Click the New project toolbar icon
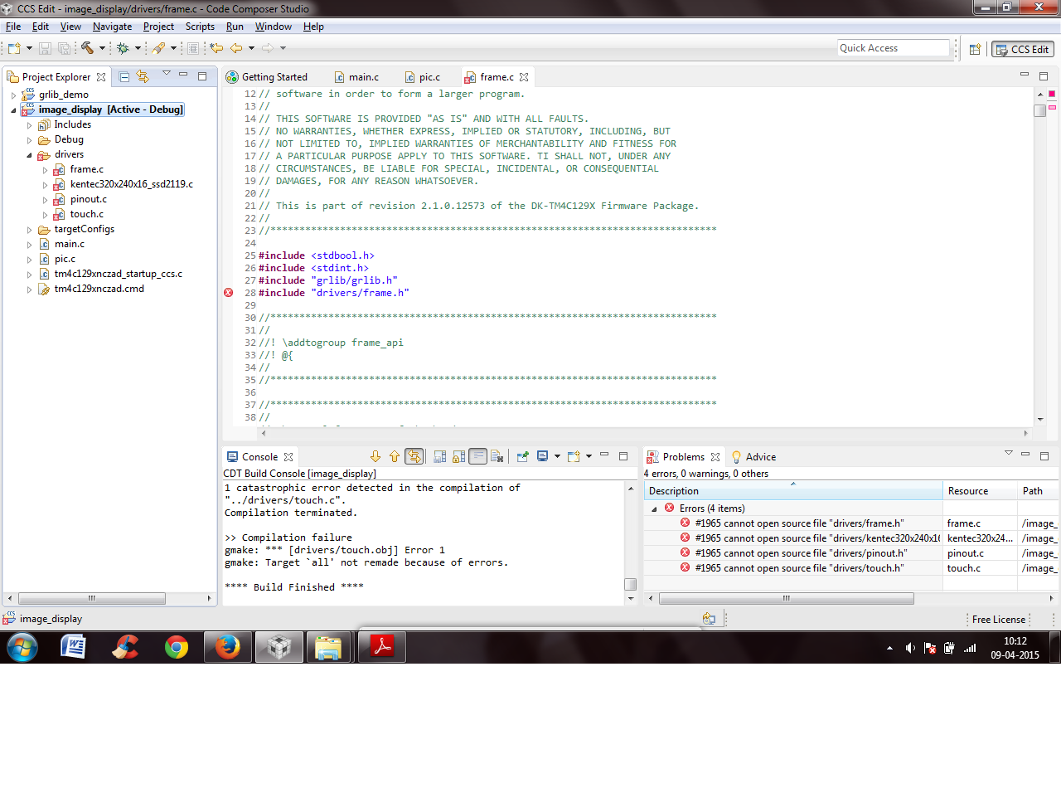Viewport: 1061px width, 798px height. 14,48
